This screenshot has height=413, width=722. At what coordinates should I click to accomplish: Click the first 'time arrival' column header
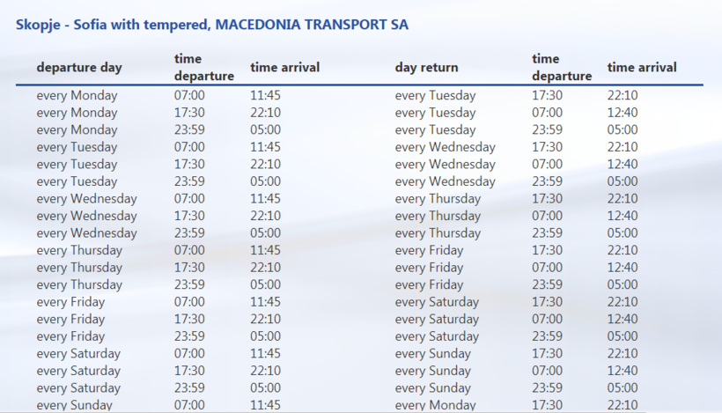[284, 67]
